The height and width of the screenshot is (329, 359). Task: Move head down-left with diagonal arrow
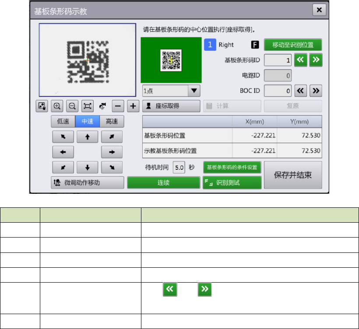click(x=63, y=167)
